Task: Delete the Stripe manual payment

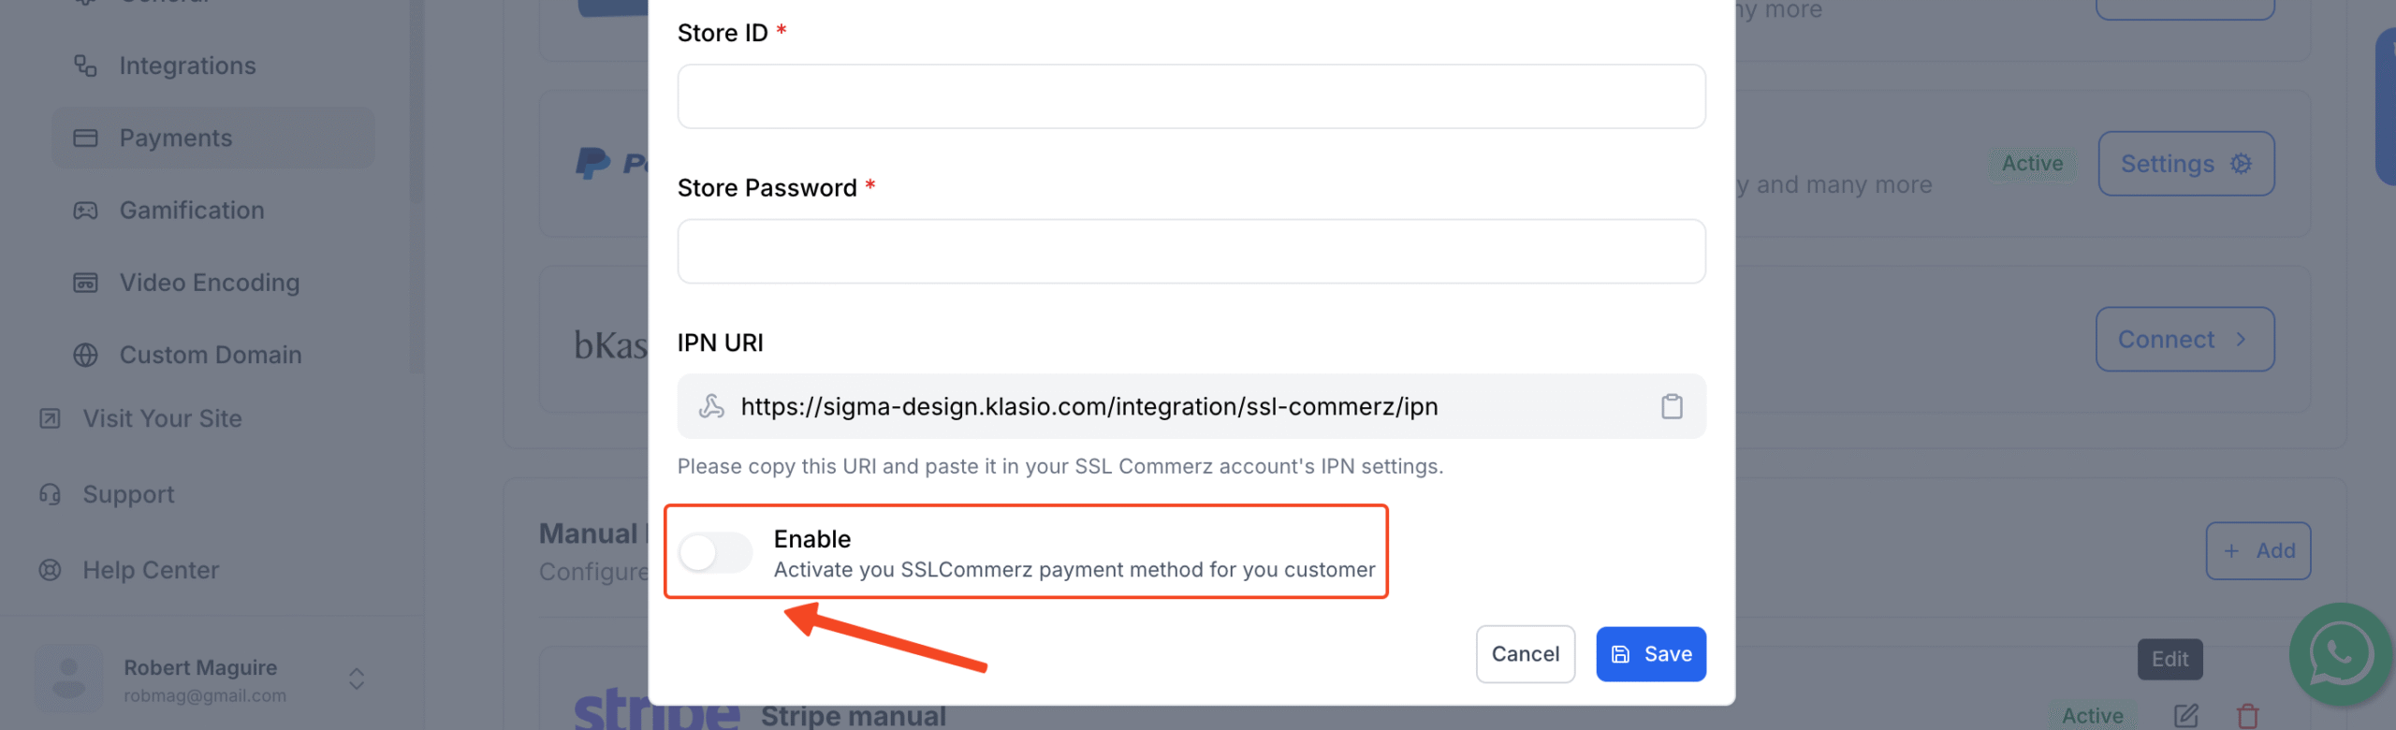Action: pos(2247,716)
